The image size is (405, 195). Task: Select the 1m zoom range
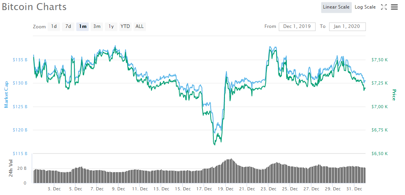point(82,26)
